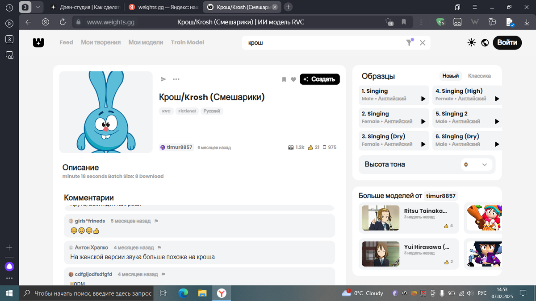
Task: Open Alice assistant purple icon in sidebar
Action: 9,267
